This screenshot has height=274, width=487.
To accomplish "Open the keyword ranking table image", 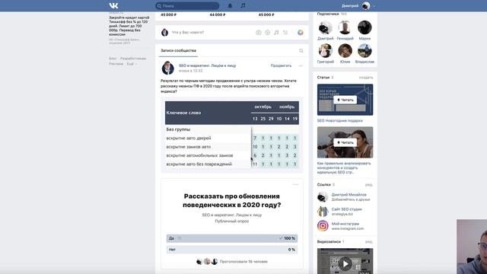I will [232, 135].
